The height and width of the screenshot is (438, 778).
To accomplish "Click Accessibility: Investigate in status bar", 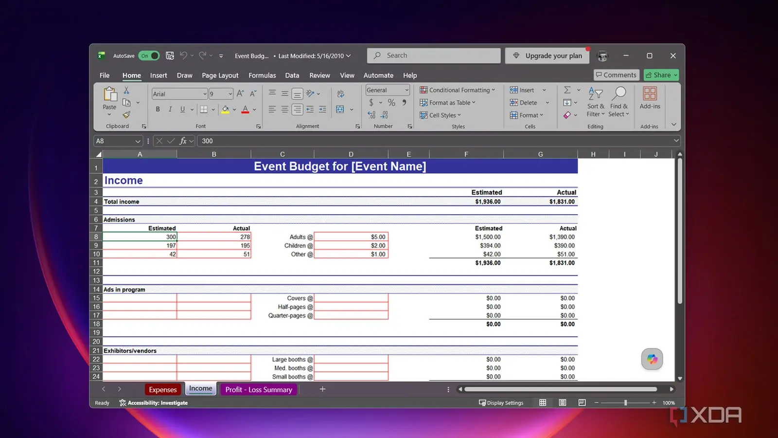I will click(154, 402).
